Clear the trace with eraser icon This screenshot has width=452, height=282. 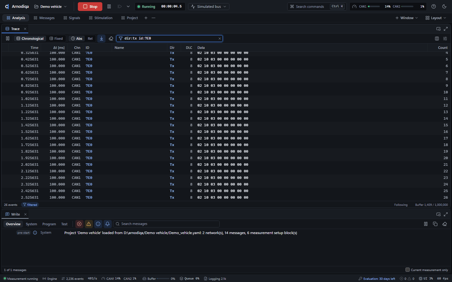[111, 39]
